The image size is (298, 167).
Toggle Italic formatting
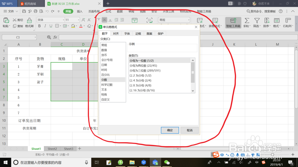[x=45, y=26]
